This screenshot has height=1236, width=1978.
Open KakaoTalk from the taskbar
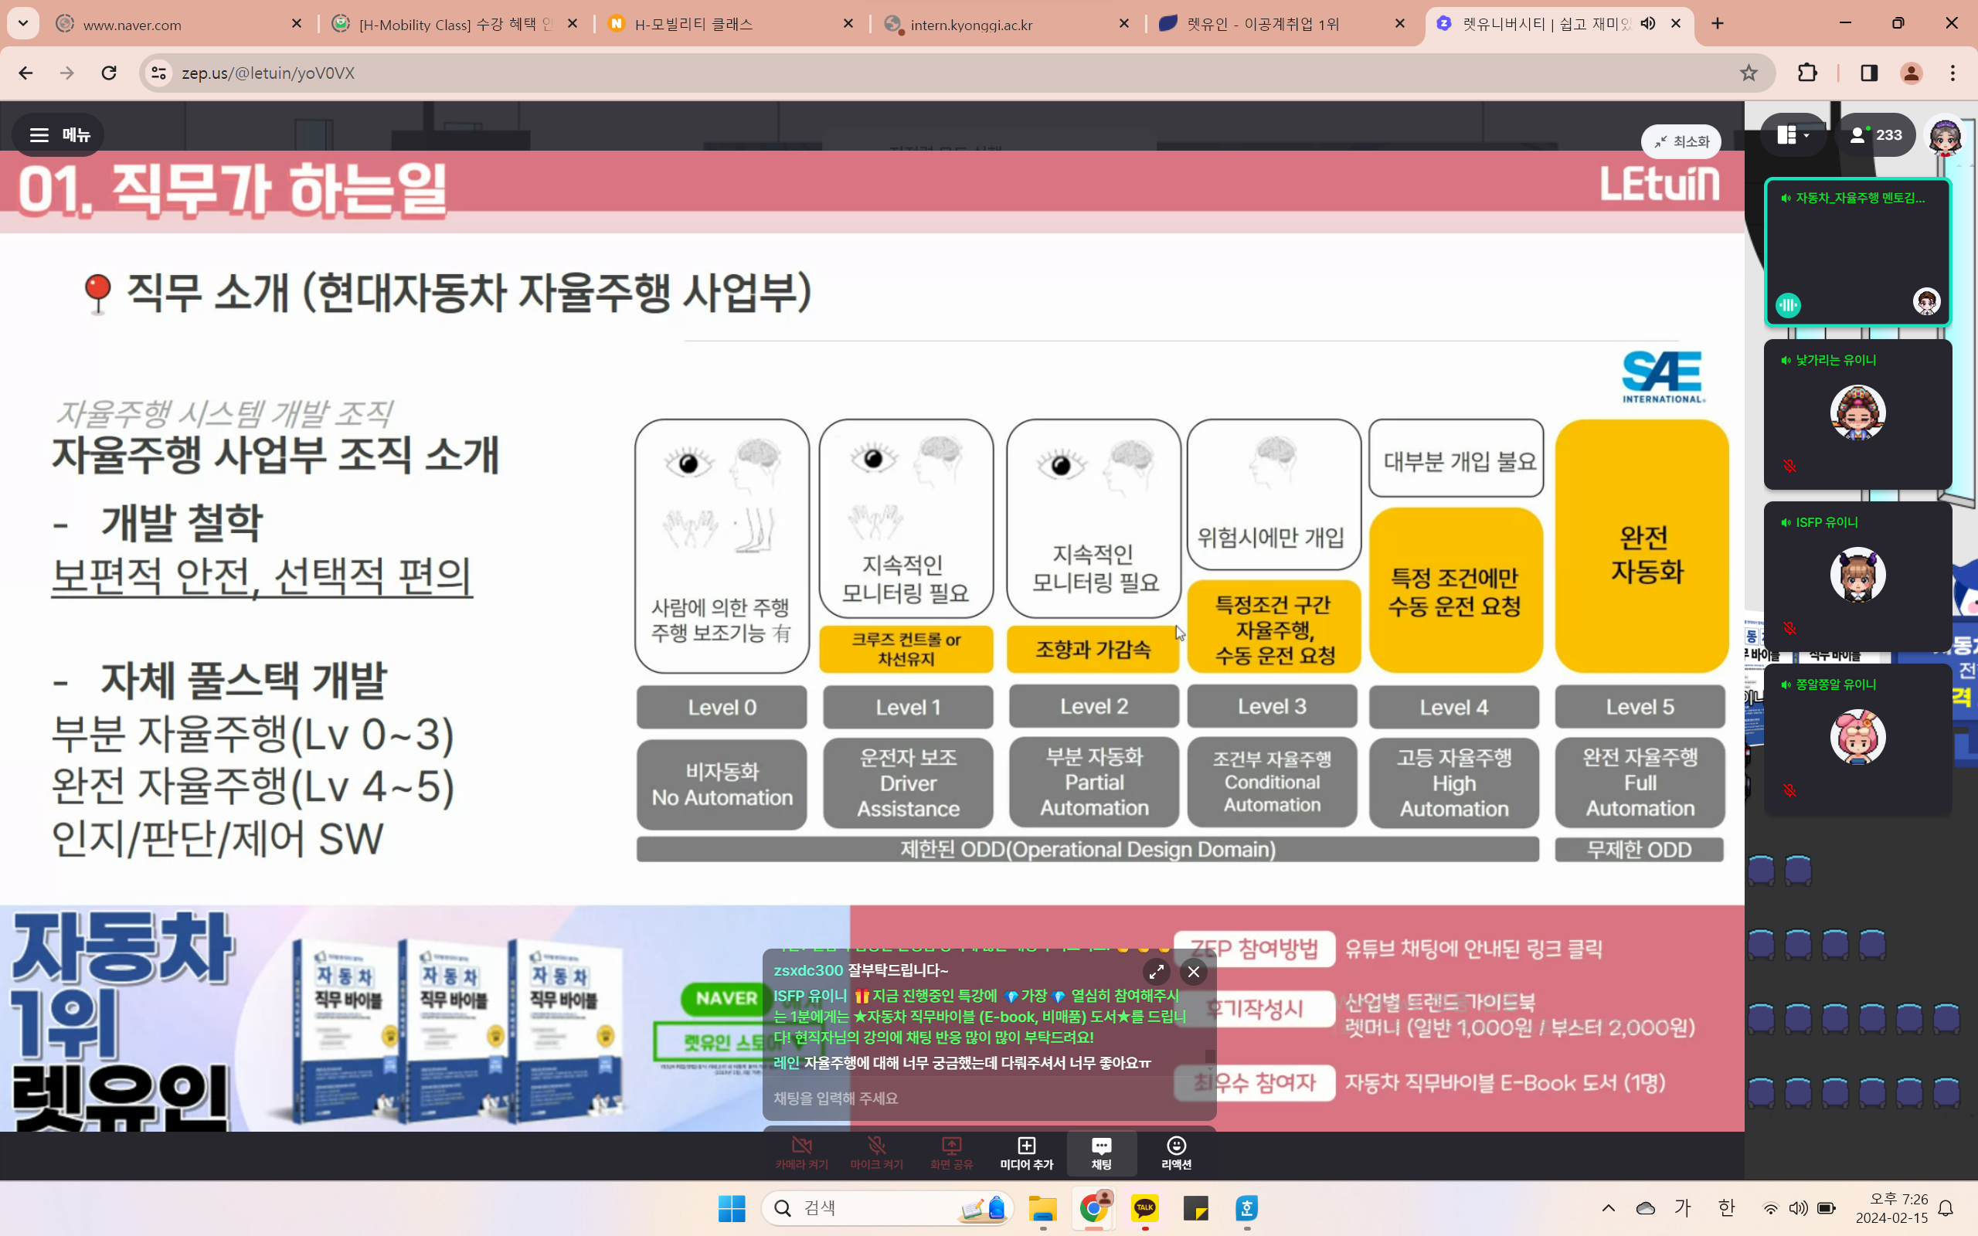click(x=1145, y=1208)
